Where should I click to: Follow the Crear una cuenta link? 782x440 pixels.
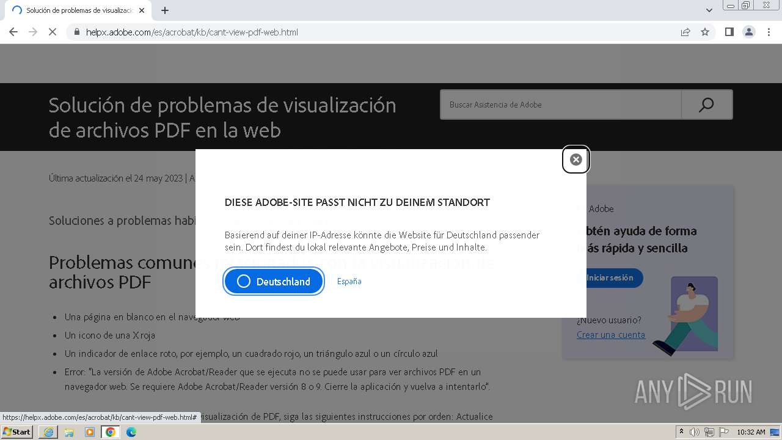tap(611, 334)
